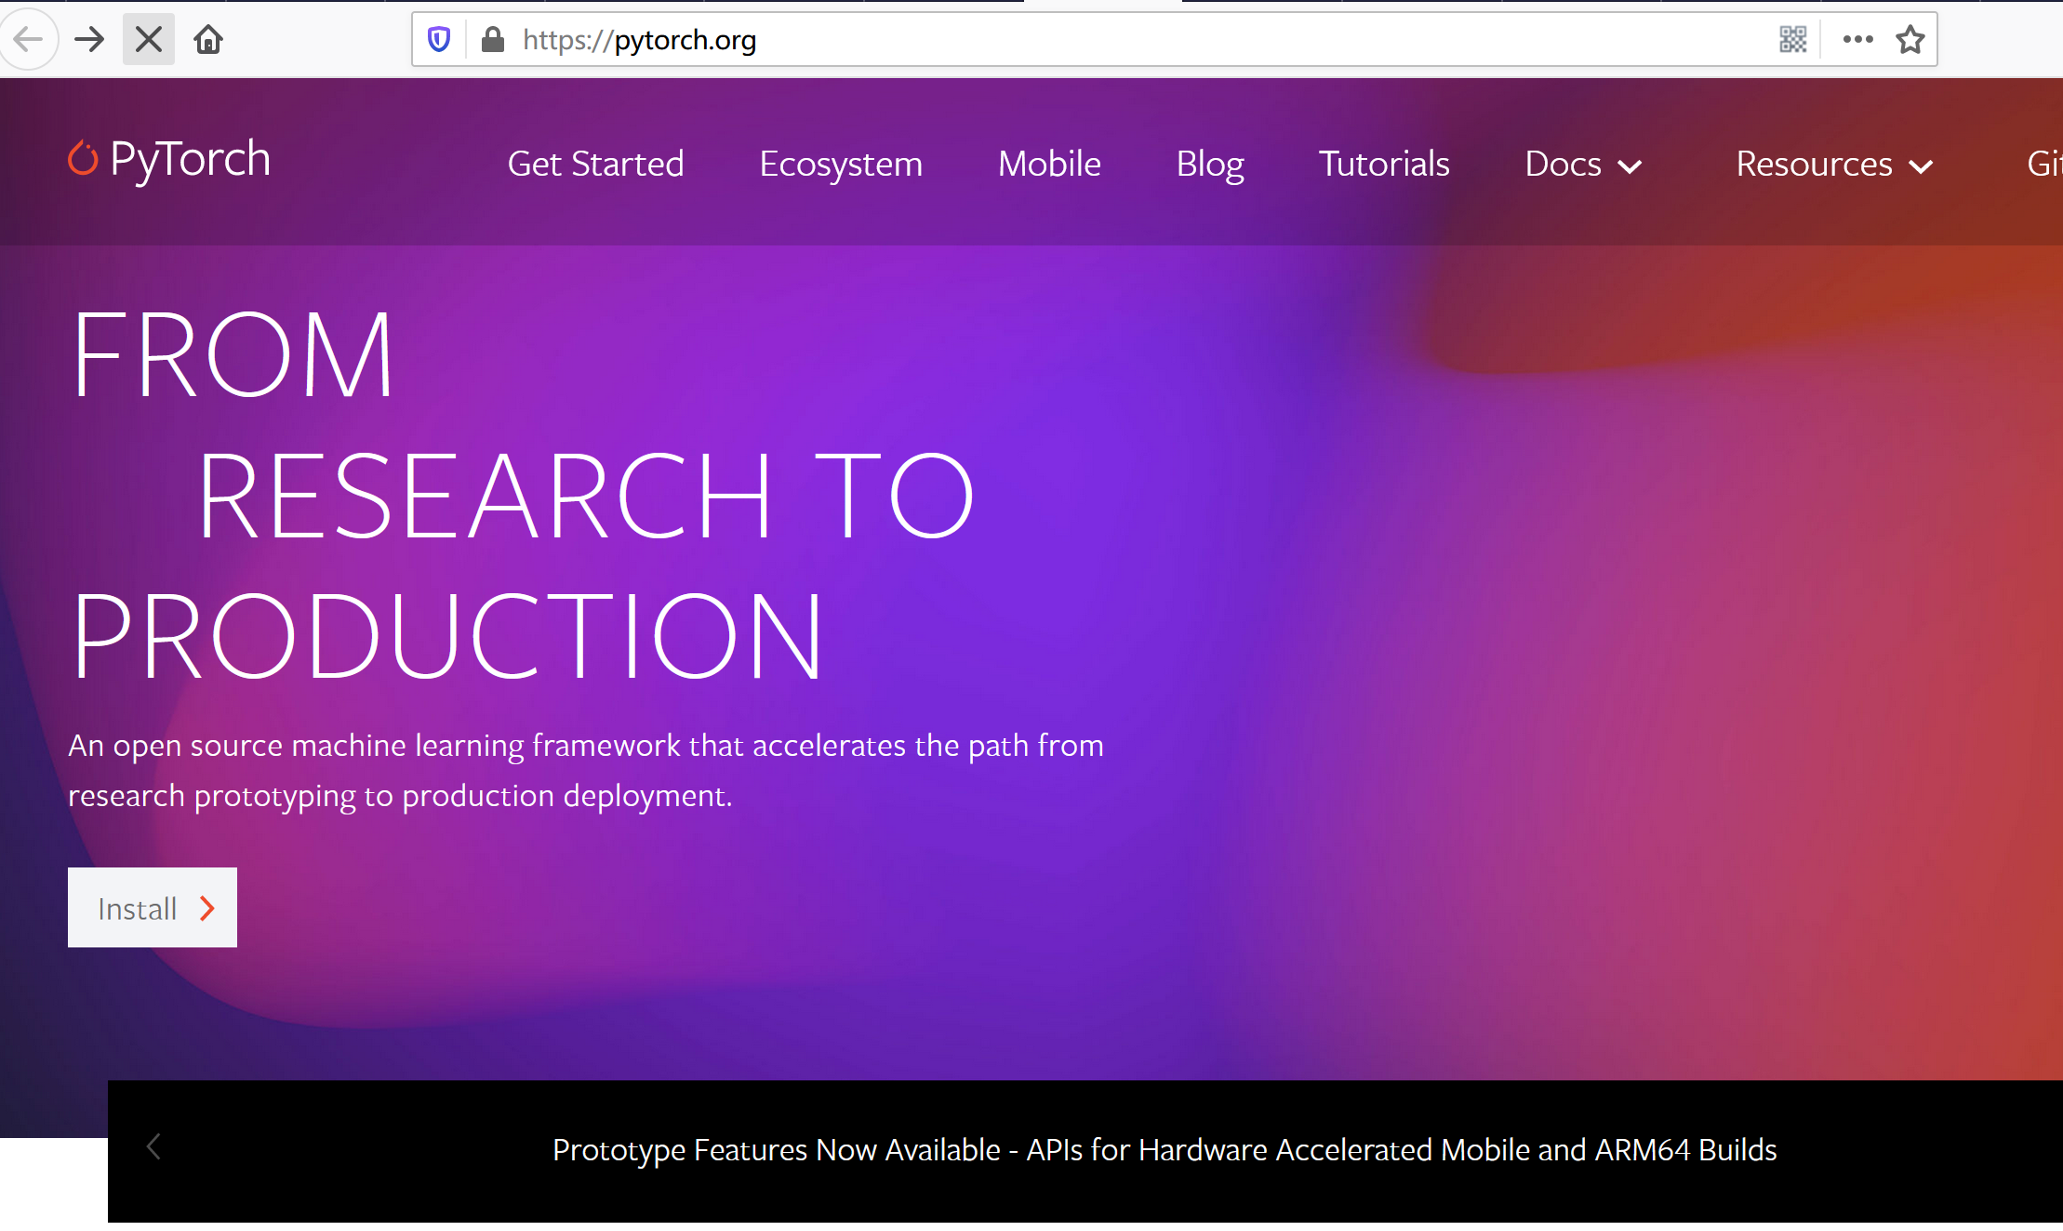Open the QR code generator icon
Viewport: 2063px width, 1231px height.
click(x=1792, y=39)
